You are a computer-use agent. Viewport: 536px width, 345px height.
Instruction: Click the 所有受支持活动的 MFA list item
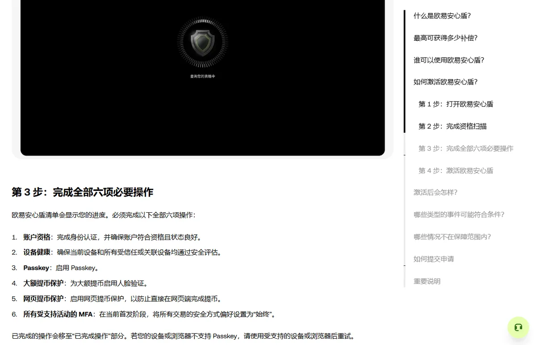(151, 315)
